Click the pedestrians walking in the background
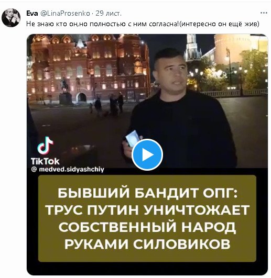This screenshot has height=278, width=271. pyautogui.click(x=109, y=105)
